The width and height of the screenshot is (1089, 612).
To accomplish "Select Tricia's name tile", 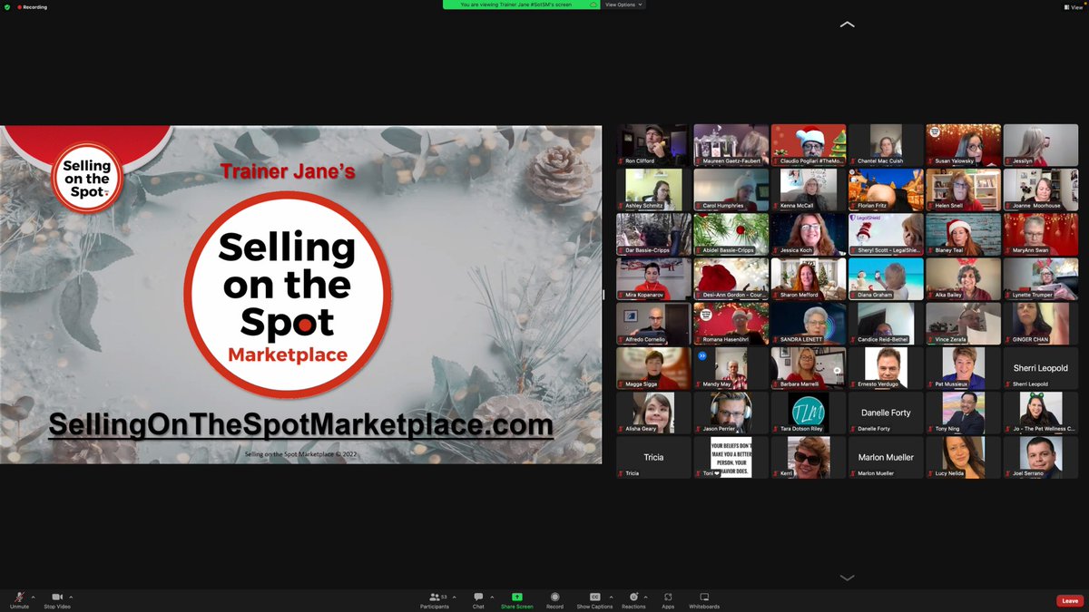I will (653, 458).
